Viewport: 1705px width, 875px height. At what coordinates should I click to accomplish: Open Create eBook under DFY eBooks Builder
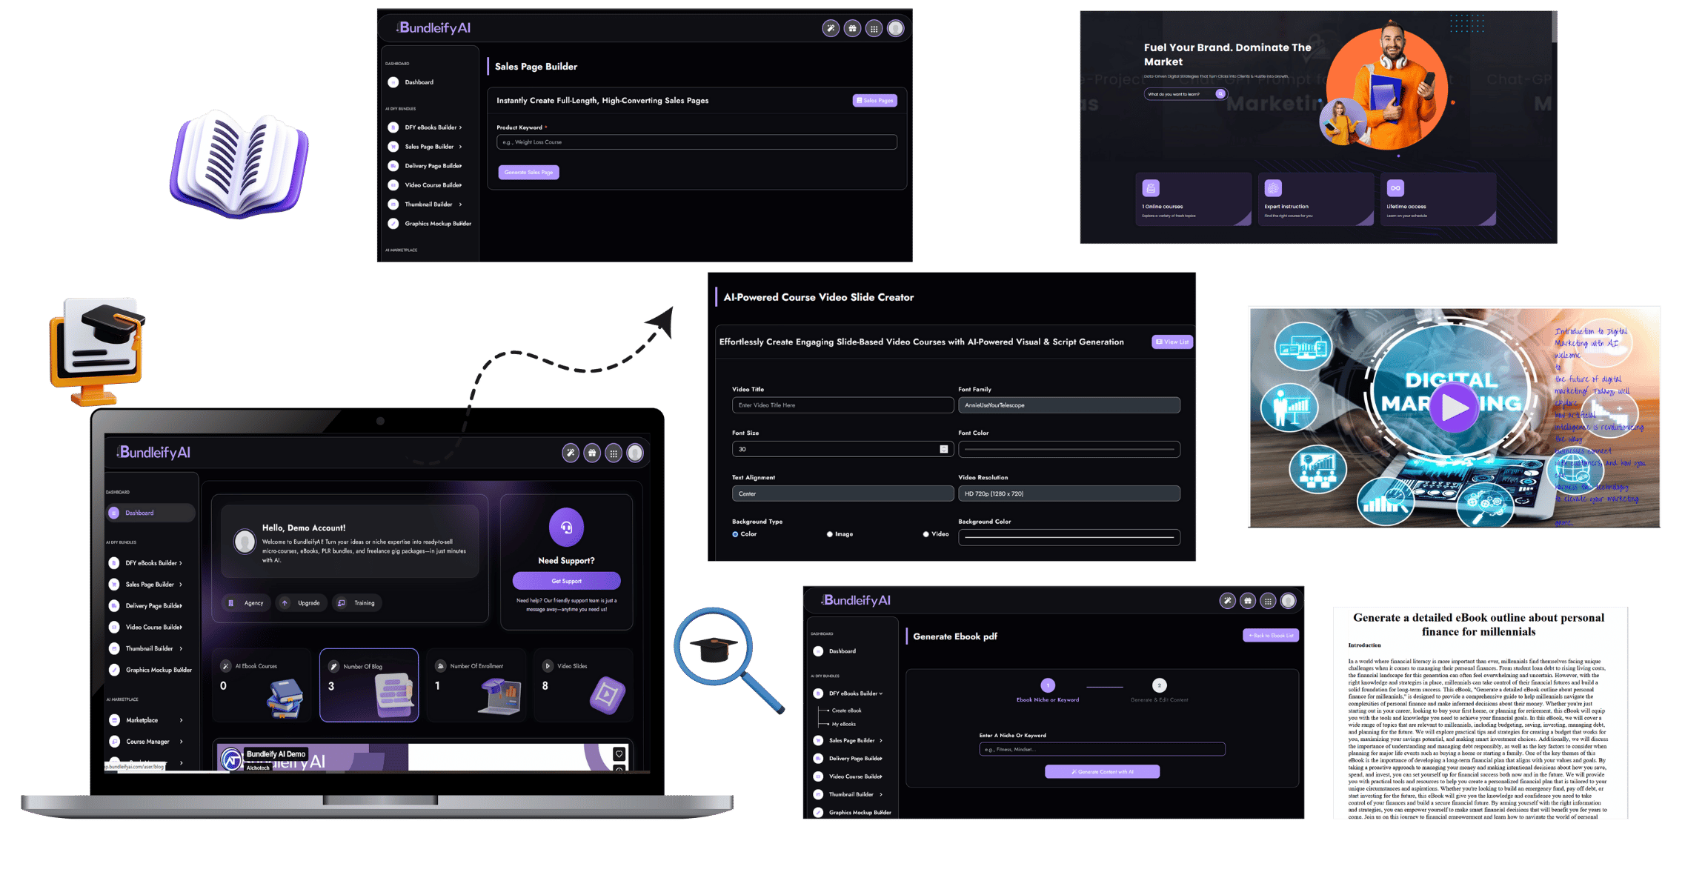846,711
